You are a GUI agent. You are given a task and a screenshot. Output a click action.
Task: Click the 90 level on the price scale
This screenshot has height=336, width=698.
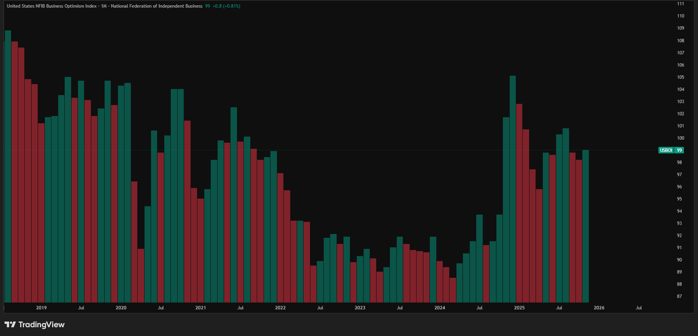pos(679,260)
